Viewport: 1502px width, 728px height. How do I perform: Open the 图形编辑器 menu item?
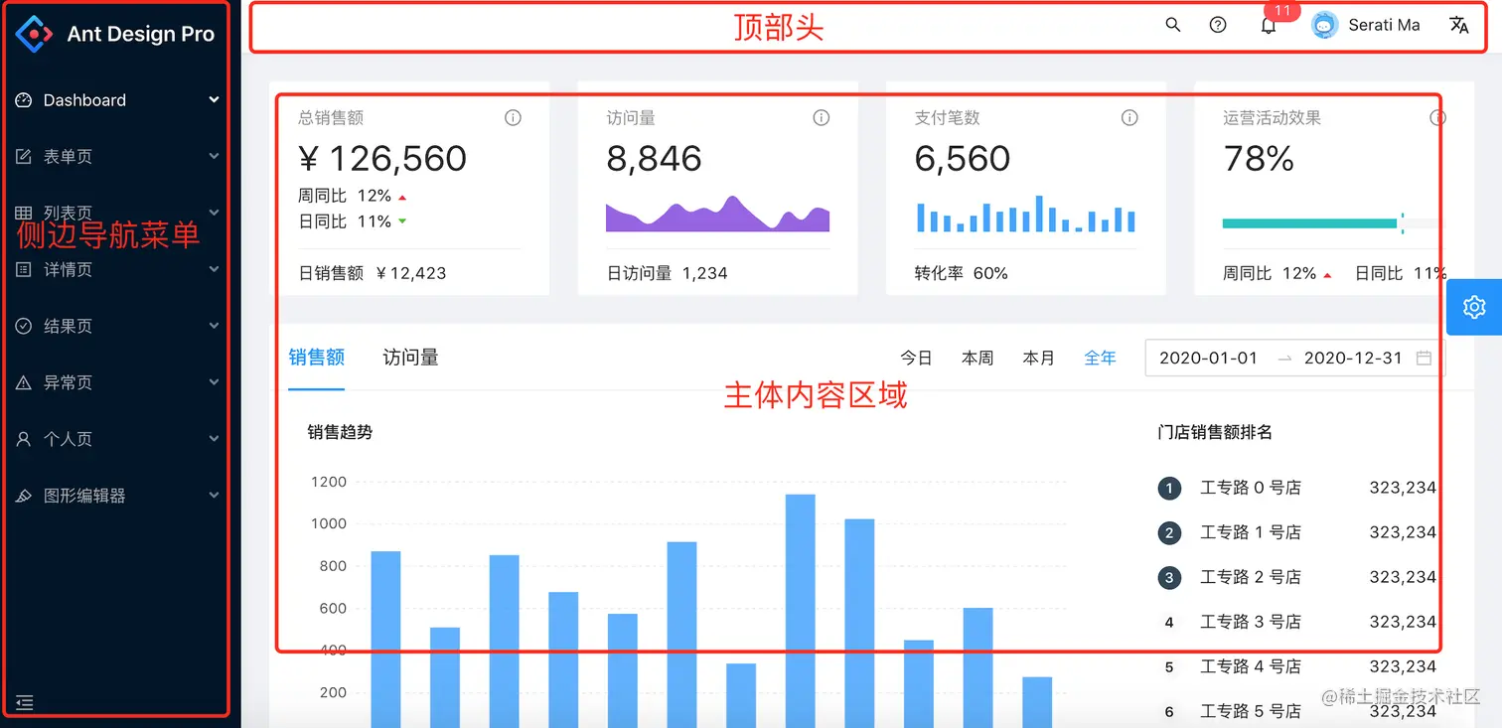tap(120, 495)
